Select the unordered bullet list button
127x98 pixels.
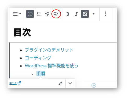point(30,14)
